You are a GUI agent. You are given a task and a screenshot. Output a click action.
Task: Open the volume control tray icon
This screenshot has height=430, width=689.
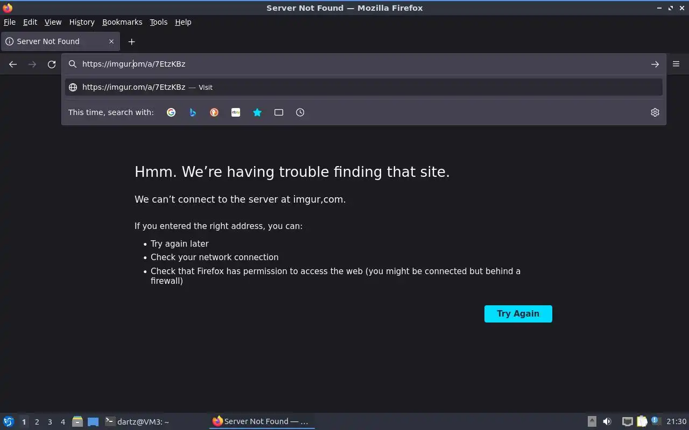607,421
